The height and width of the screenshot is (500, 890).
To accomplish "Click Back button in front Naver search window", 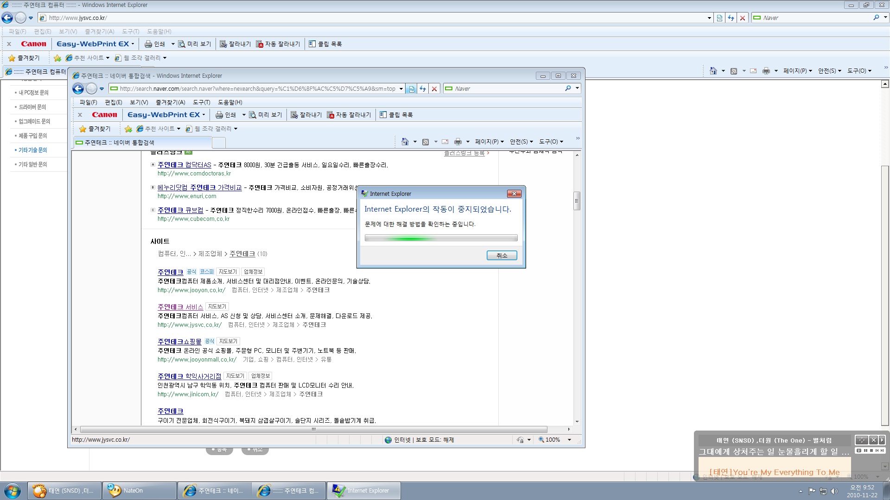I will pos(78,88).
